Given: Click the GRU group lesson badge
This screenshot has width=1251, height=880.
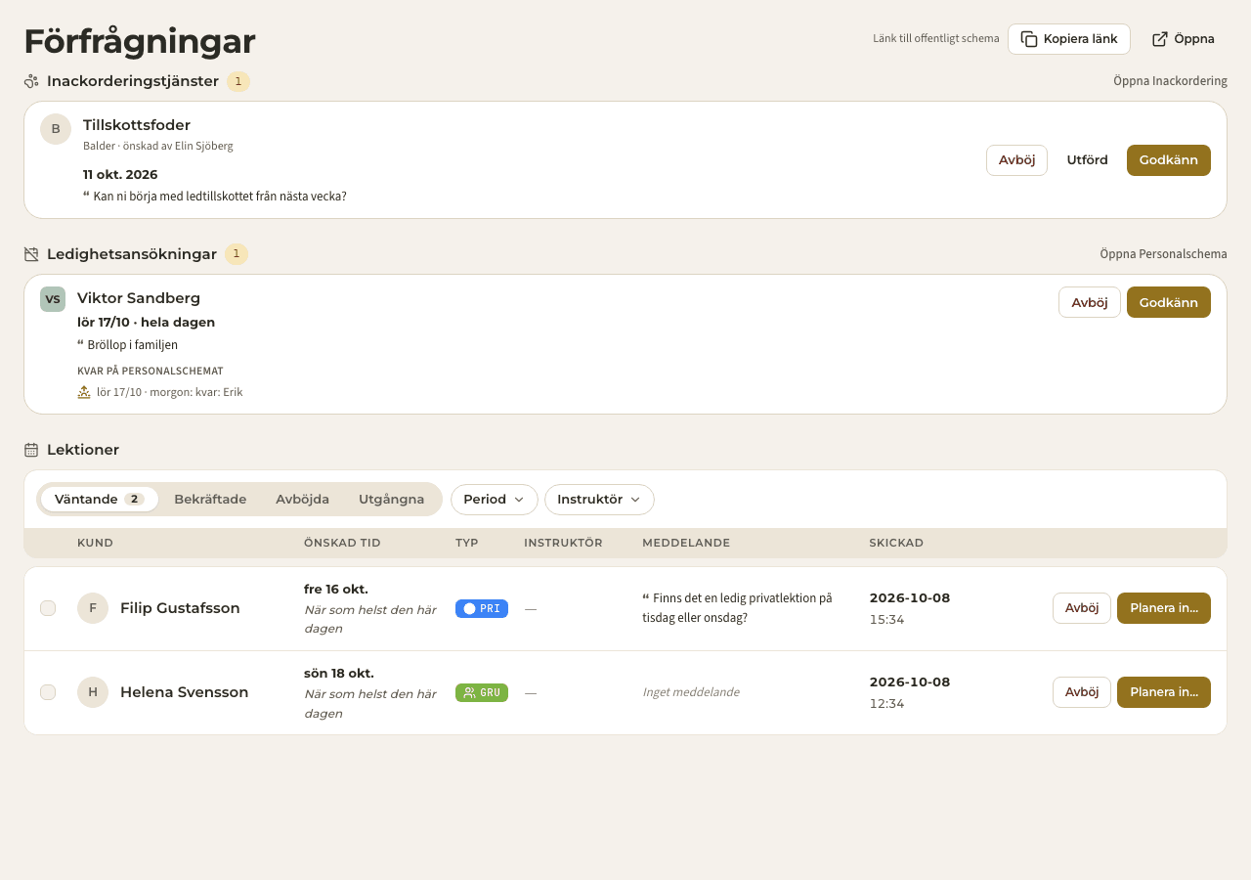Looking at the screenshot, I should pyautogui.click(x=482, y=692).
